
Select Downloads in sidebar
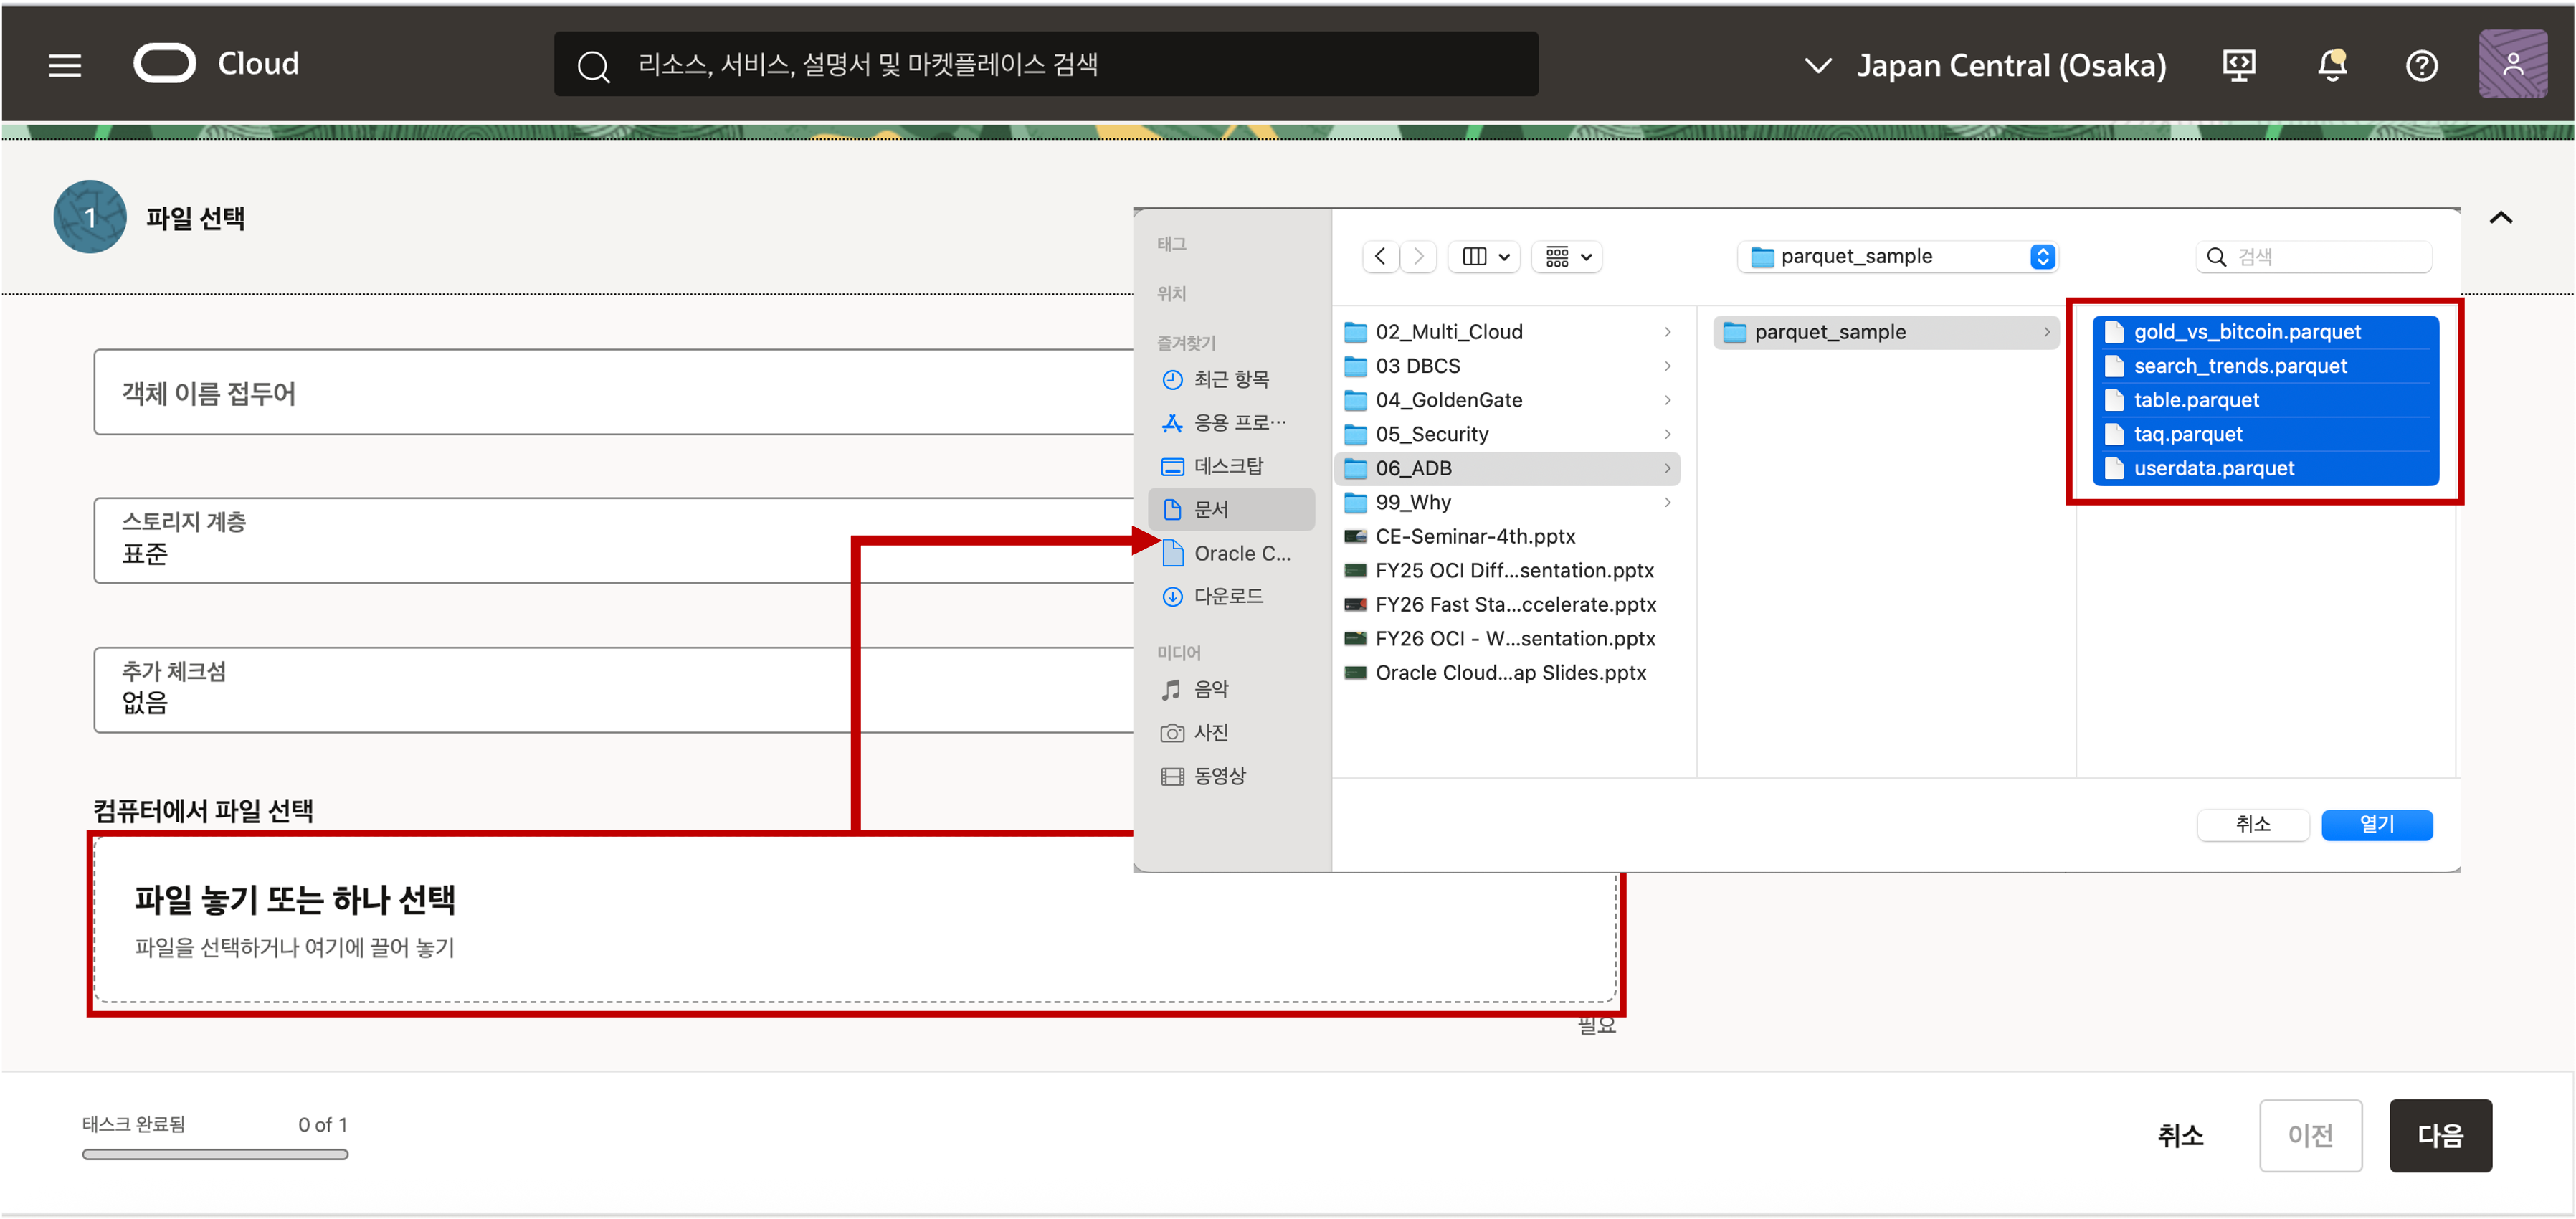pyautogui.click(x=1231, y=596)
